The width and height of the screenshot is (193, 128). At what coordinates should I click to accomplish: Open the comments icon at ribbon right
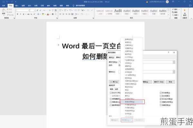[190, 5]
